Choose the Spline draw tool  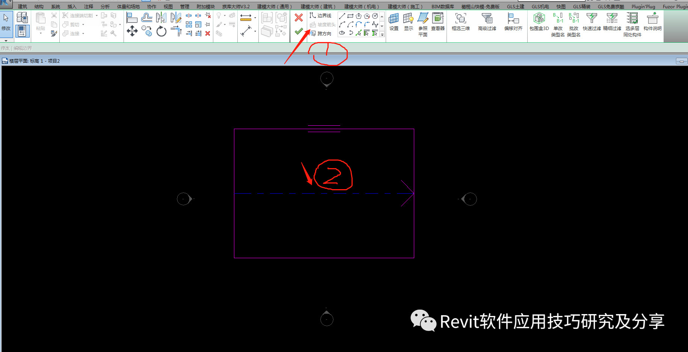(375, 24)
